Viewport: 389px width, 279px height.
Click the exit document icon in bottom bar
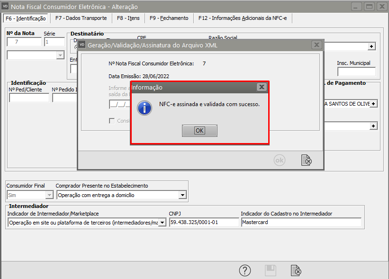[296, 270]
